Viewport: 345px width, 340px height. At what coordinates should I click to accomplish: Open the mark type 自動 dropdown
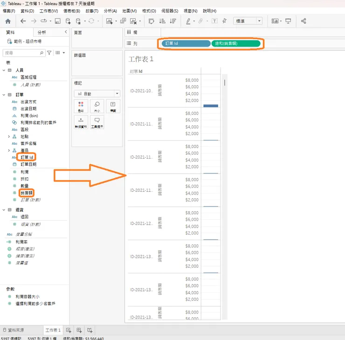97,94
